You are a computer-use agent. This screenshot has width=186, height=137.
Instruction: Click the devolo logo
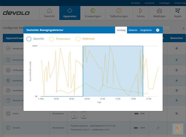[16, 13]
